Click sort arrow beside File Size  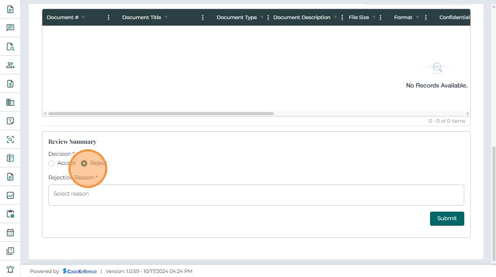coord(374,18)
